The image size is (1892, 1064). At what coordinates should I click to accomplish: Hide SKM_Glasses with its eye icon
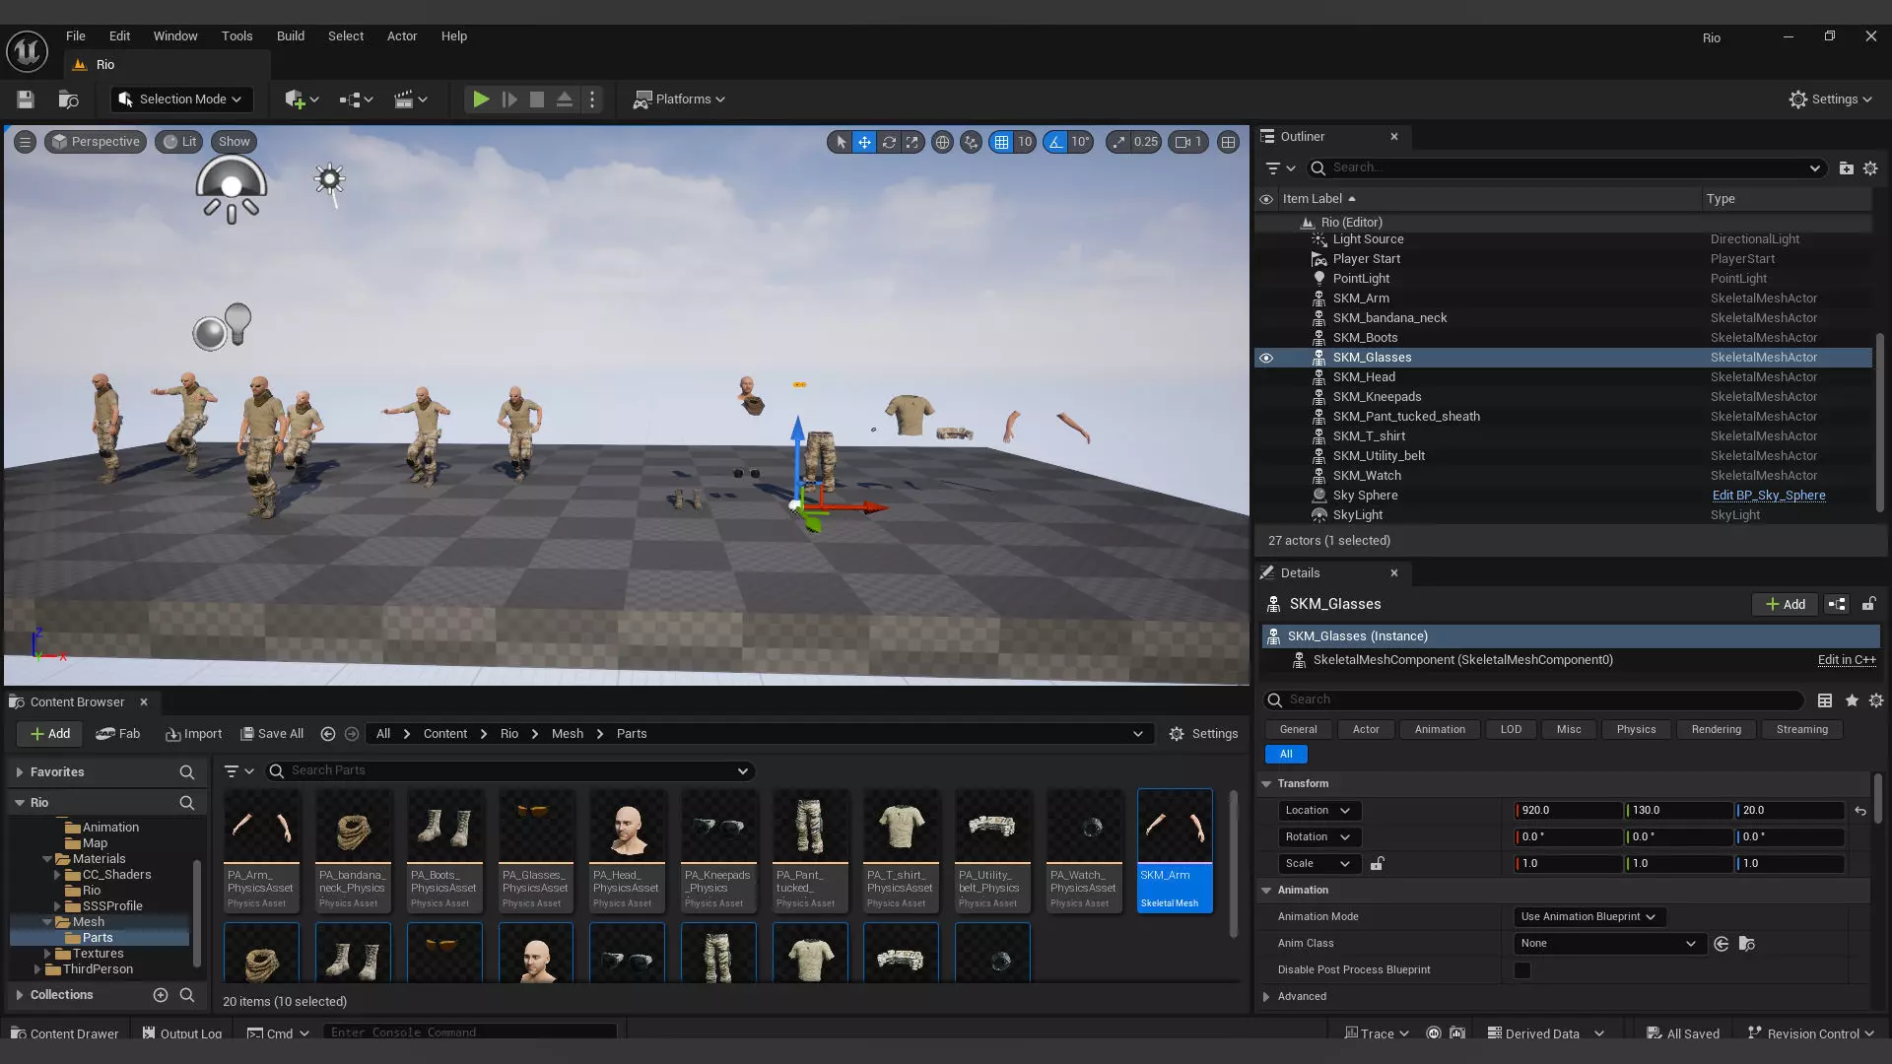1266,358
